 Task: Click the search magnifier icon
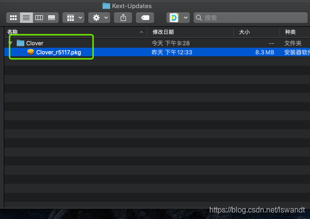(x=199, y=18)
